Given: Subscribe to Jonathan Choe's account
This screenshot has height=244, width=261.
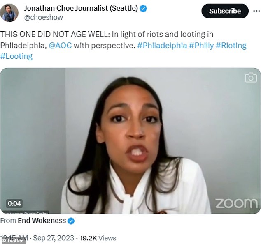Looking at the screenshot, I should point(225,11).
